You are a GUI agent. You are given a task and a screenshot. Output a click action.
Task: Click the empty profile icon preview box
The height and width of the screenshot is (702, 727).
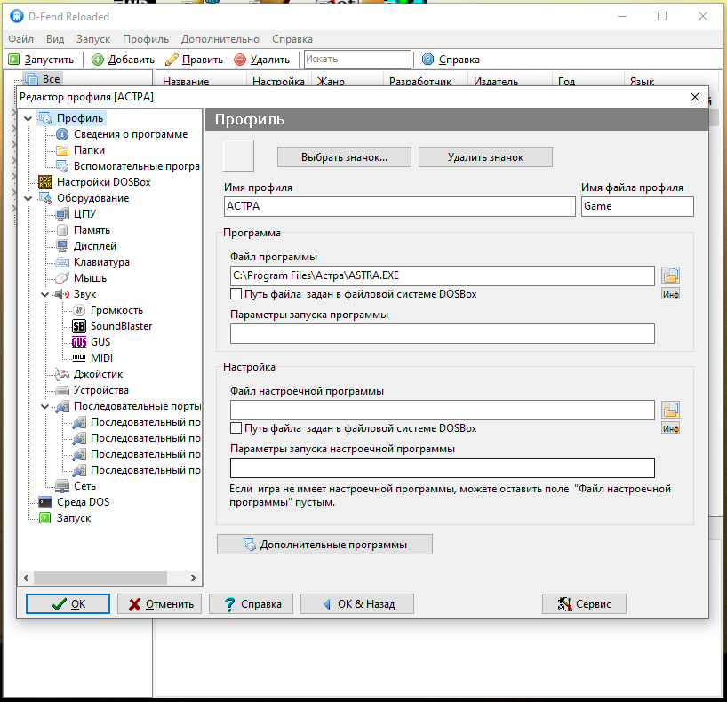(238, 156)
